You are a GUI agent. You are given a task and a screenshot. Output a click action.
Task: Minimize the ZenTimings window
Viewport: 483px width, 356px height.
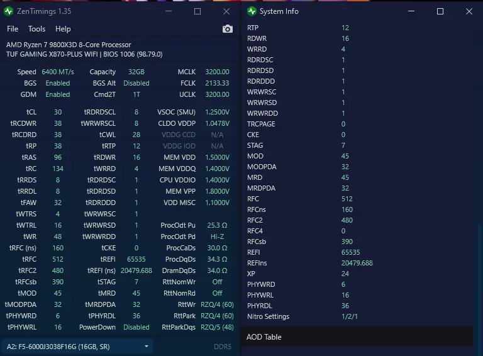pos(169,11)
